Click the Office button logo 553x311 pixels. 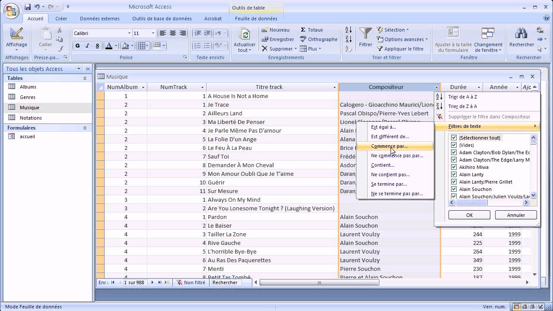pyautogui.click(x=12, y=10)
